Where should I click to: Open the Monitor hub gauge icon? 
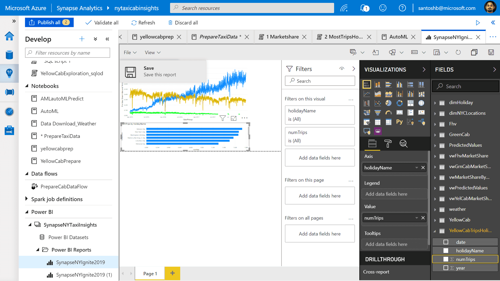pos(9,112)
